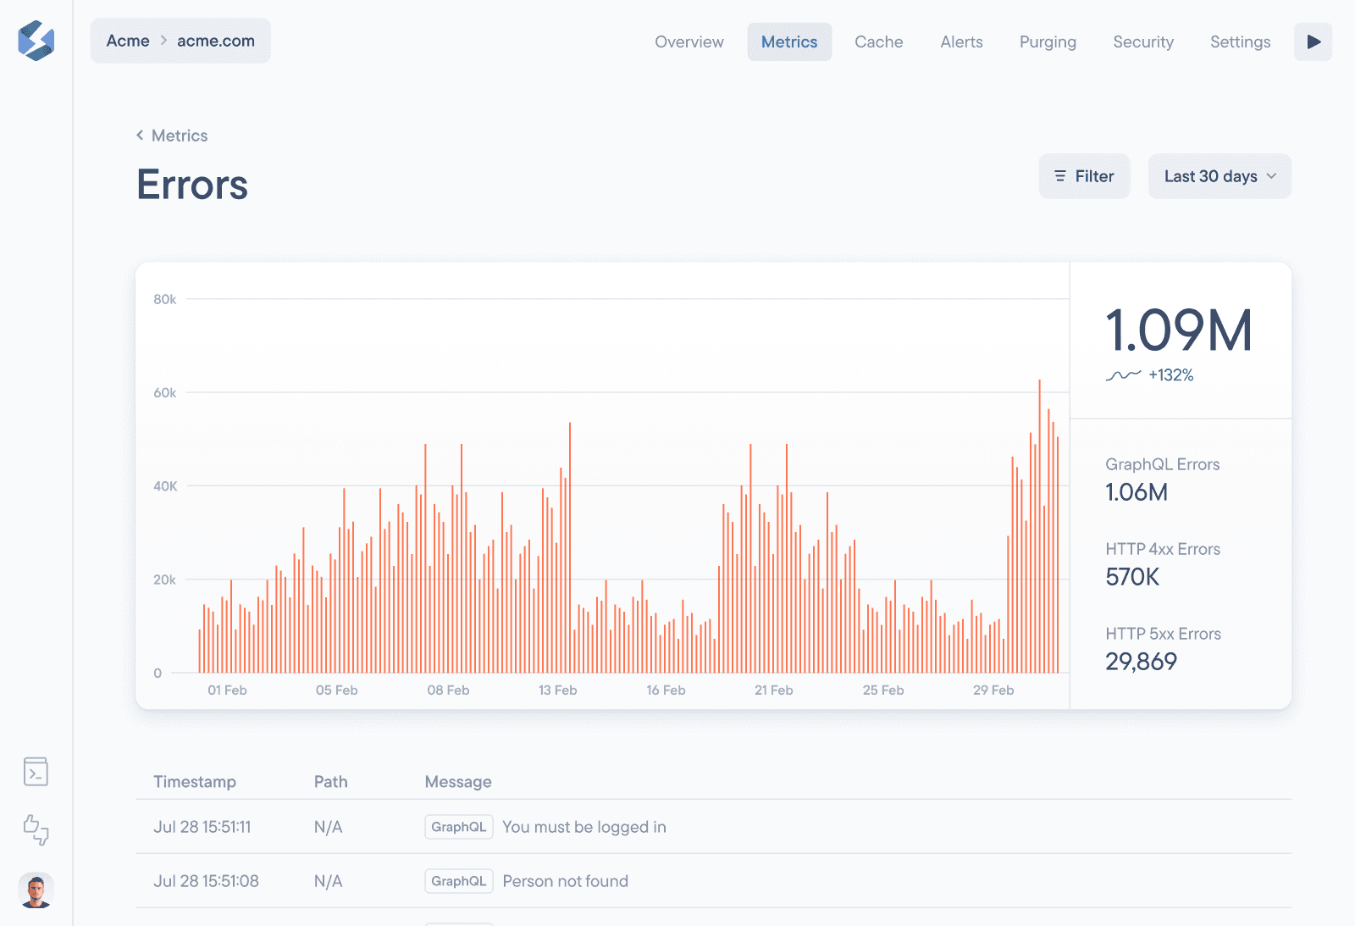Switch to the Overview tab
The image size is (1355, 926).
[689, 42]
